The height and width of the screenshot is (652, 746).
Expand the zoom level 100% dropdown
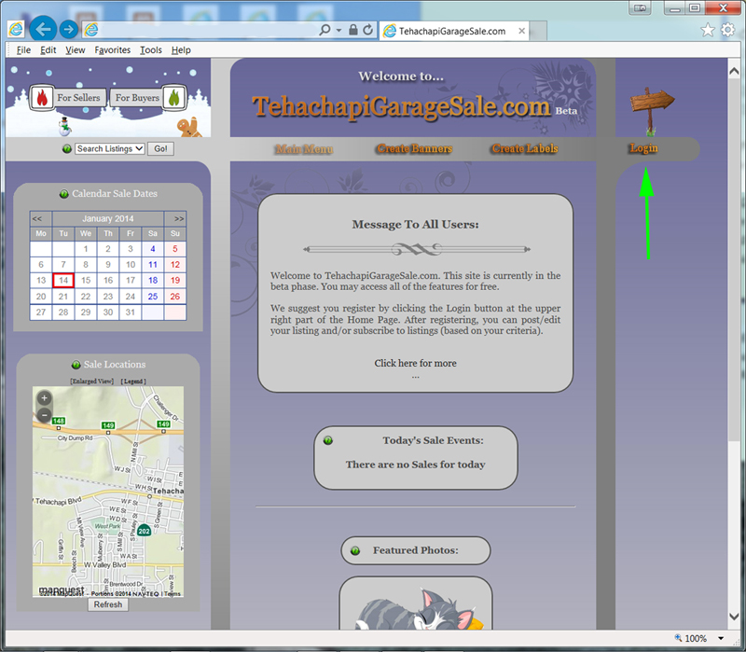[x=721, y=639]
